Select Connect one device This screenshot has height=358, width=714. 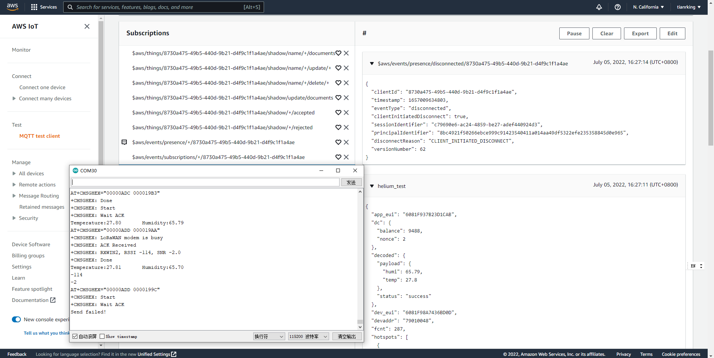[x=42, y=87]
